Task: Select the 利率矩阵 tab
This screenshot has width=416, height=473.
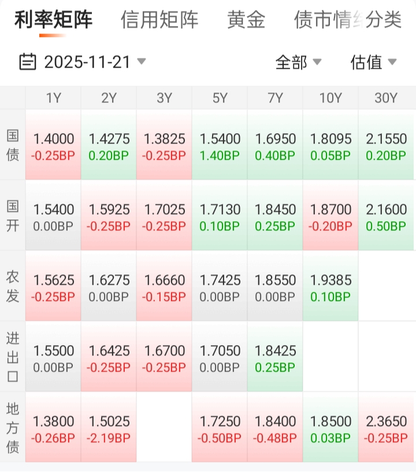Action: (x=53, y=20)
